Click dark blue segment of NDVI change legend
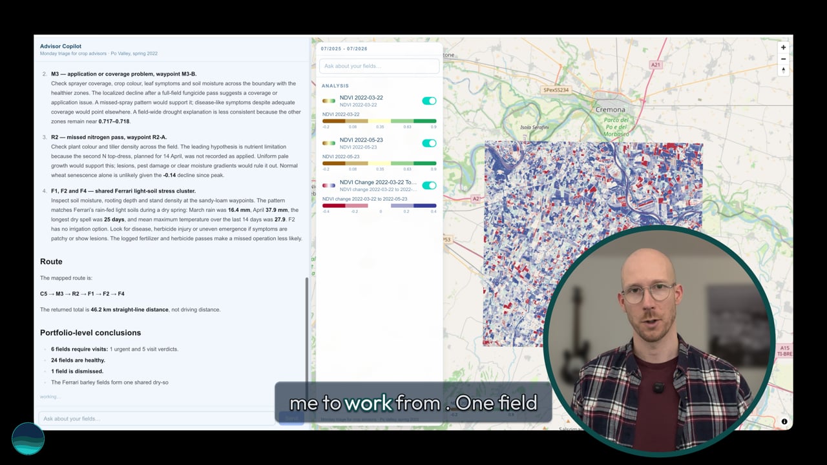827x465 pixels. [424, 205]
